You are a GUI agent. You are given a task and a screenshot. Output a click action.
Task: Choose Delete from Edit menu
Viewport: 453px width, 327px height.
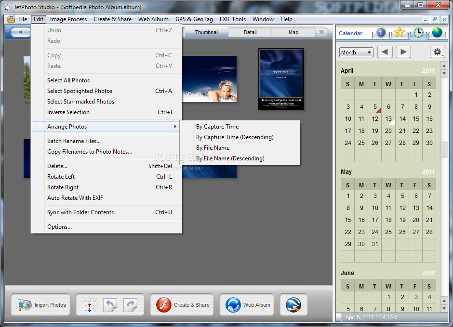pyautogui.click(x=107, y=166)
